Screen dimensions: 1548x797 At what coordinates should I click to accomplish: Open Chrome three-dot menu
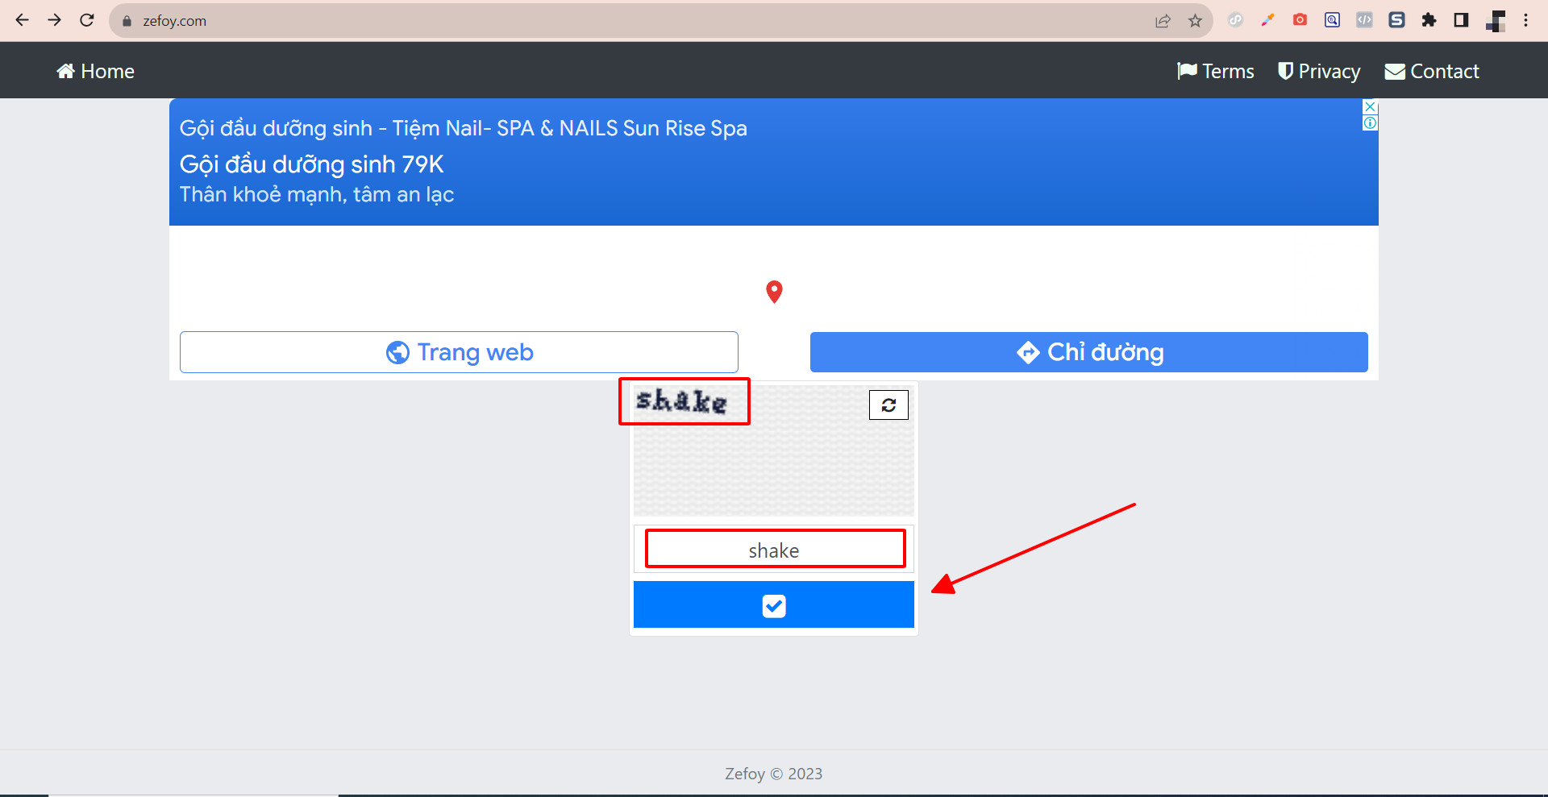pos(1525,20)
